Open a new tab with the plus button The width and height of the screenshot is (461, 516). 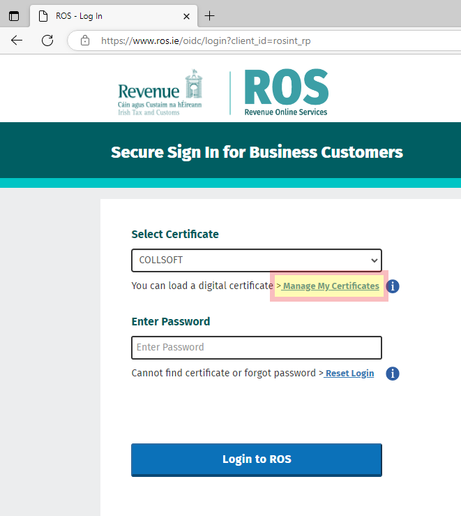click(209, 16)
